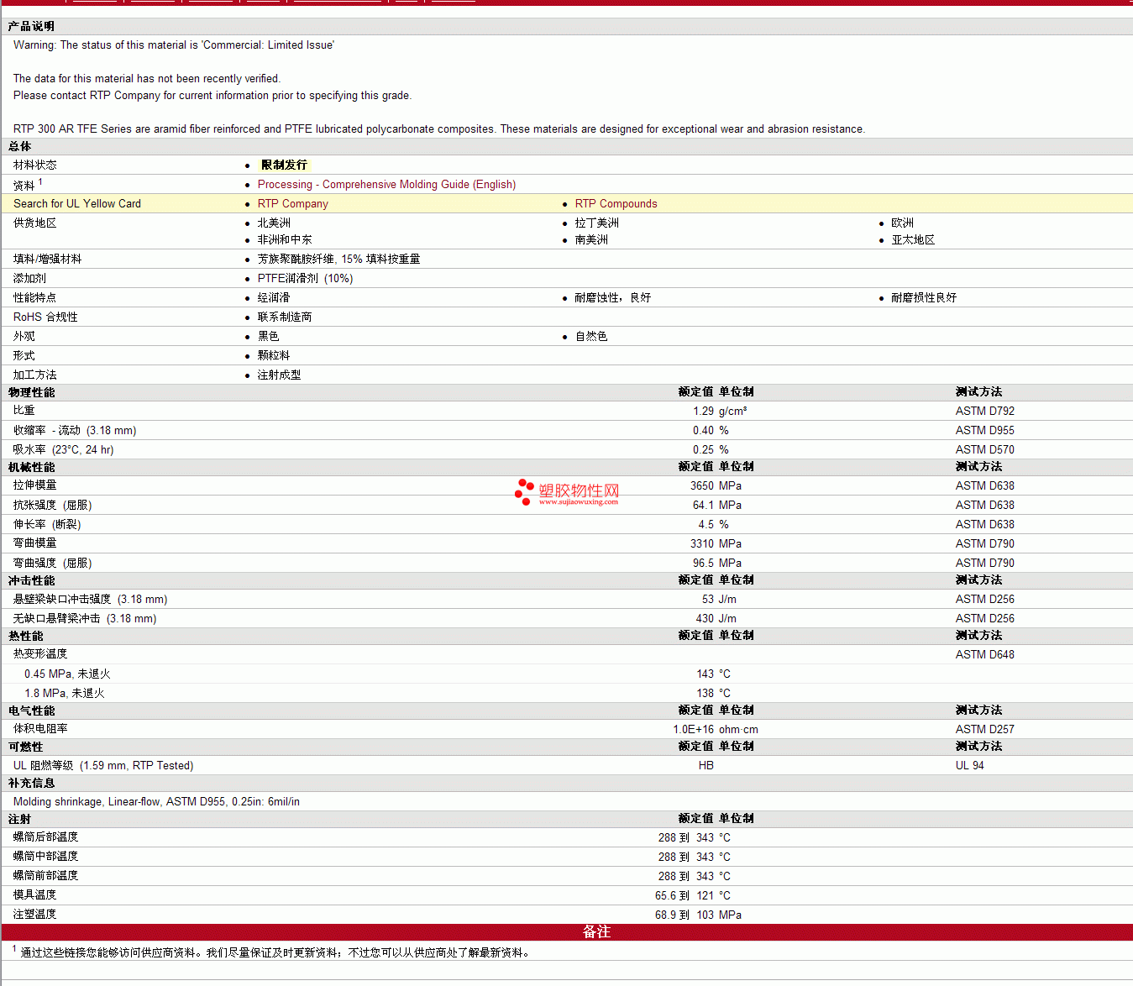Click the ASTM D648 test method cell
Screen dimensions: 1133x986
pos(984,654)
